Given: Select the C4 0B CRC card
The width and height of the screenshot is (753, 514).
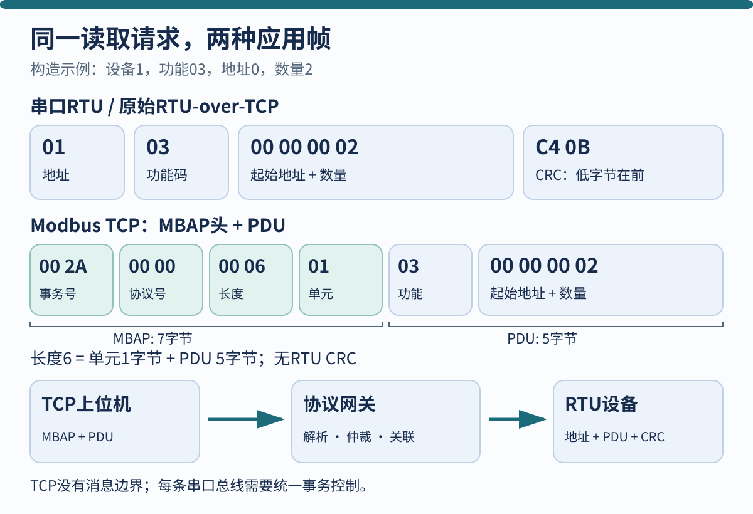Looking at the screenshot, I should coord(623,162).
